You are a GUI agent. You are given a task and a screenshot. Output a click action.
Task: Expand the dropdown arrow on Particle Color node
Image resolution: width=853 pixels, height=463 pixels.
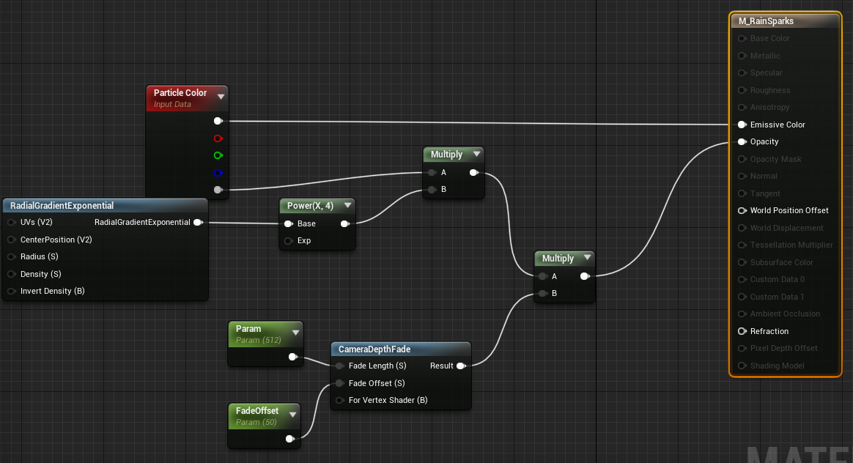[x=221, y=96]
